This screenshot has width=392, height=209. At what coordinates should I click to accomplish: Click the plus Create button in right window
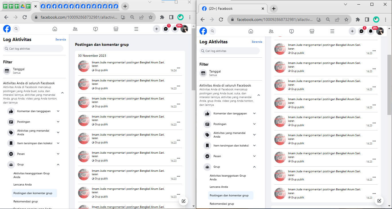(352, 31)
